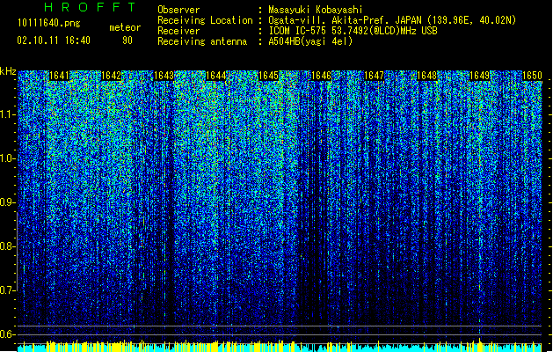Click the 0.6 frequency axis label
This screenshot has height=352, width=553.
point(7,334)
